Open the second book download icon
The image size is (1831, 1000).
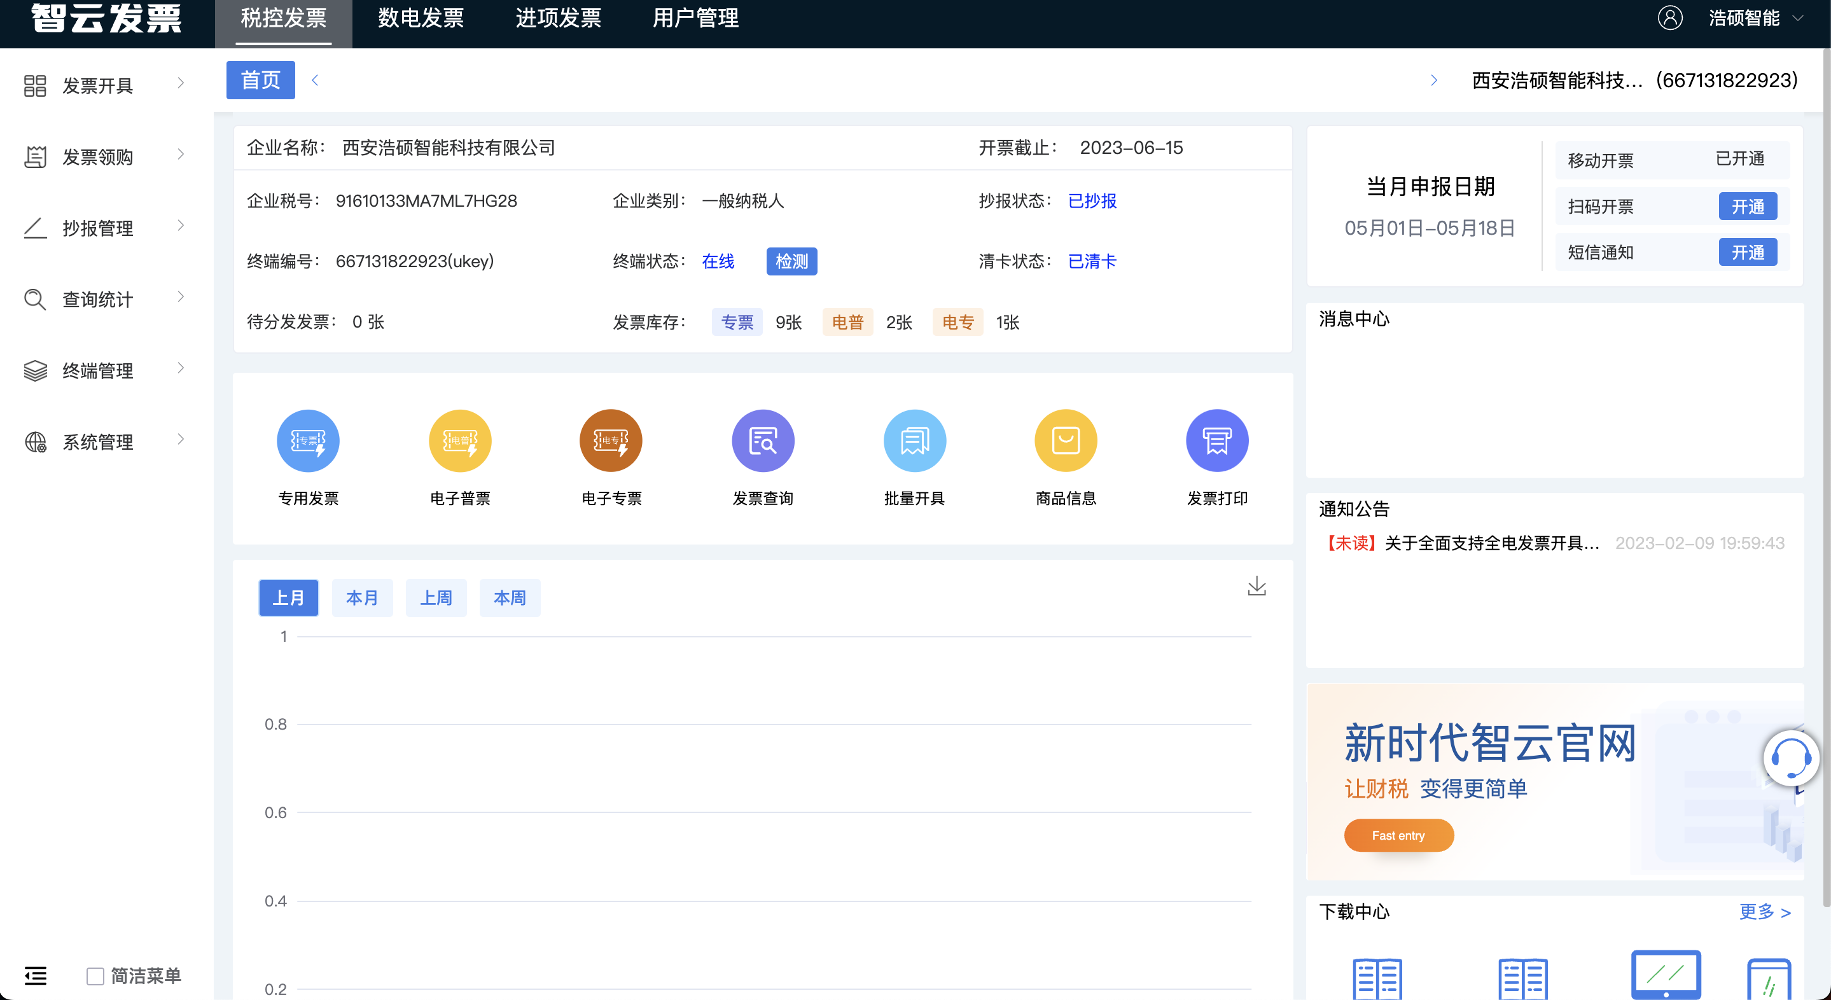pyautogui.click(x=1522, y=978)
